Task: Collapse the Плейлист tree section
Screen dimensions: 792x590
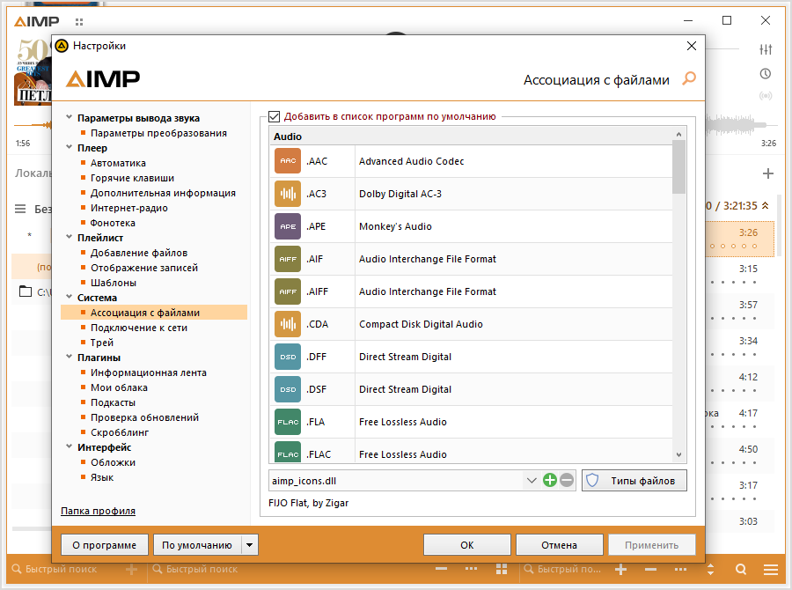Action: pos(70,237)
